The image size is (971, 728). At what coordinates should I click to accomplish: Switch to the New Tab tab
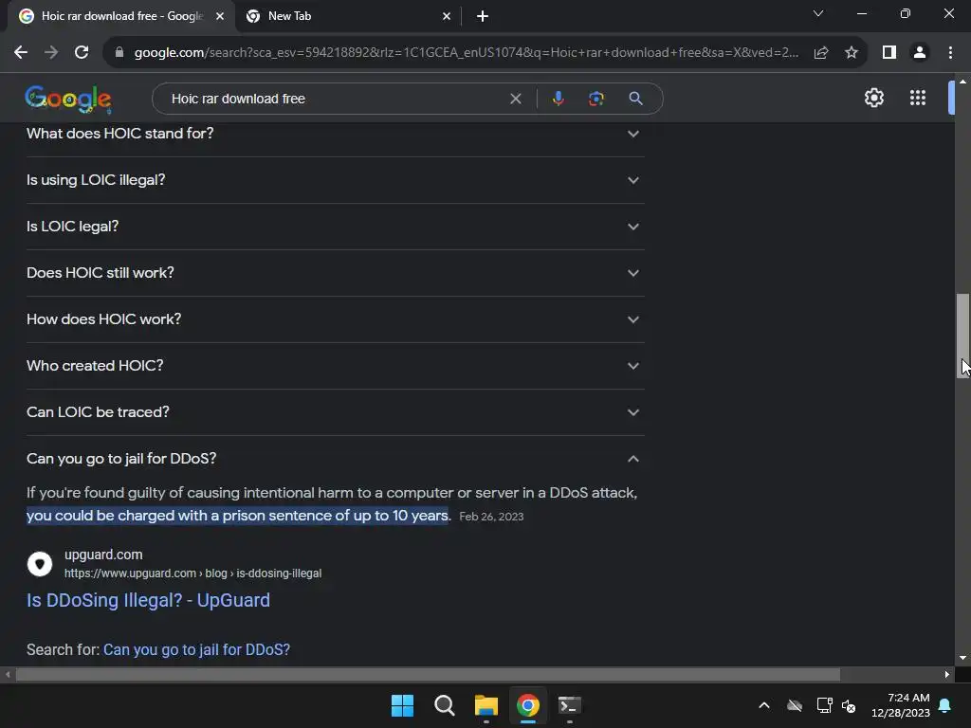pos(348,16)
